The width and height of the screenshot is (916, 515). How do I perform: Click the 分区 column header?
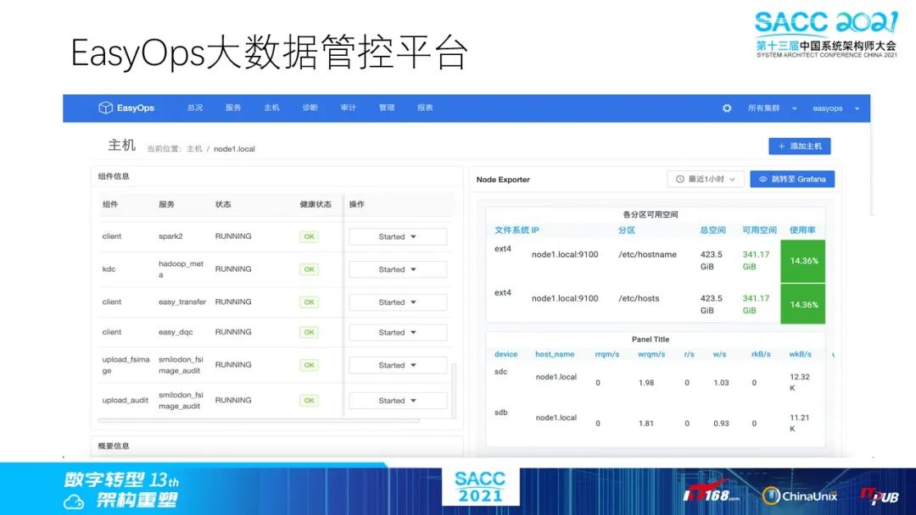pyautogui.click(x=626, y=230)
